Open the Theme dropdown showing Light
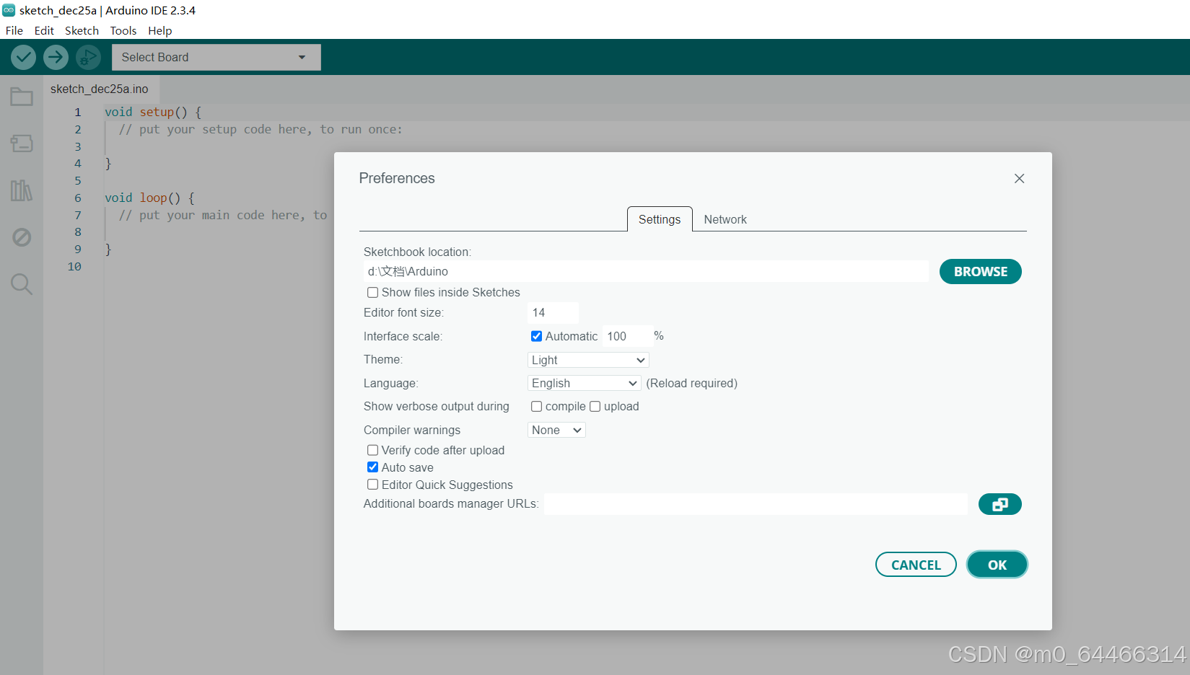The image size is (1190, 675). click(x=588, y=360)
